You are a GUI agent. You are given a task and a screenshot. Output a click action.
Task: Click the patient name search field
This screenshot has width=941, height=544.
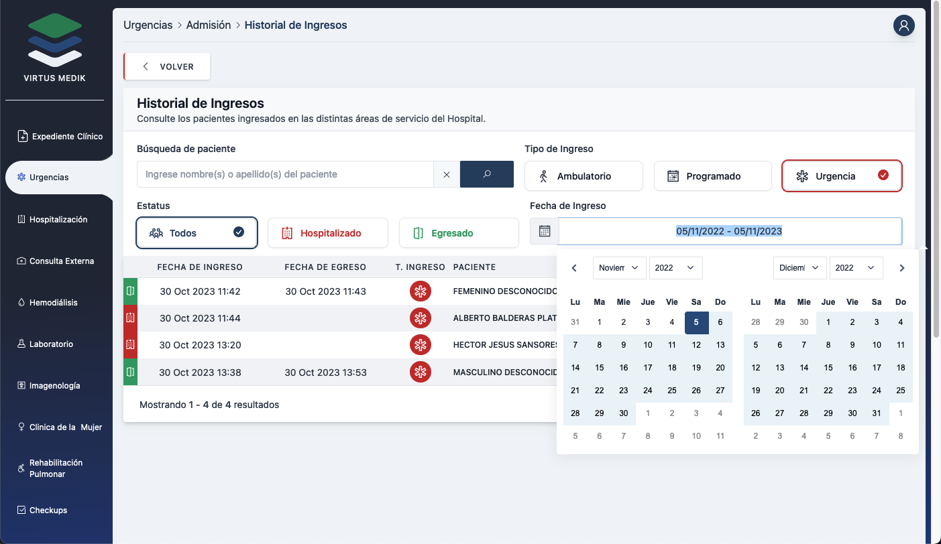[285, 174]
